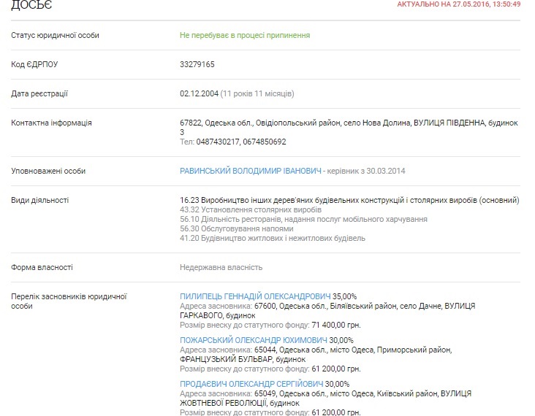Image resolution: width=535 pixels, height=416 pixels.
Task: Click activity 56.30 Обслуговування напоями
Action: [237, 228]
